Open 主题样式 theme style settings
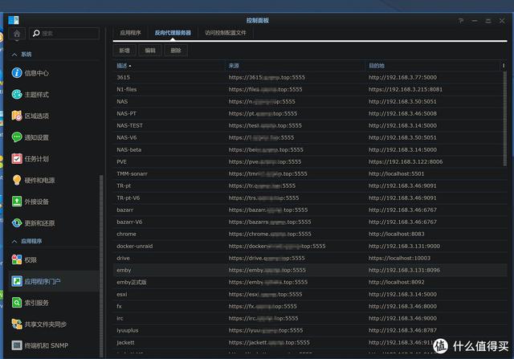Image resolution: width=514 pixels, height=359 pixels. pos(18,95)
